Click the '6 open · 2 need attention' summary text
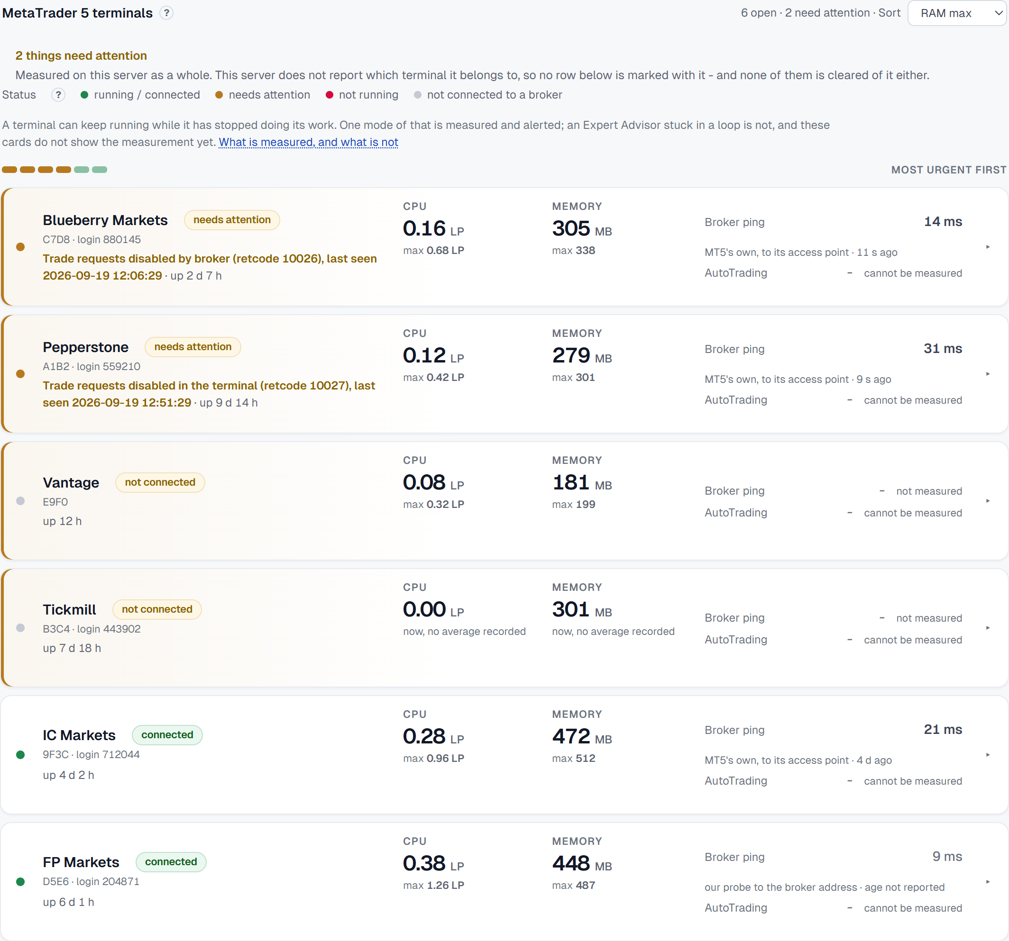Image resolution: width=1009 pixels, height=941 pixels. (805, 13)
